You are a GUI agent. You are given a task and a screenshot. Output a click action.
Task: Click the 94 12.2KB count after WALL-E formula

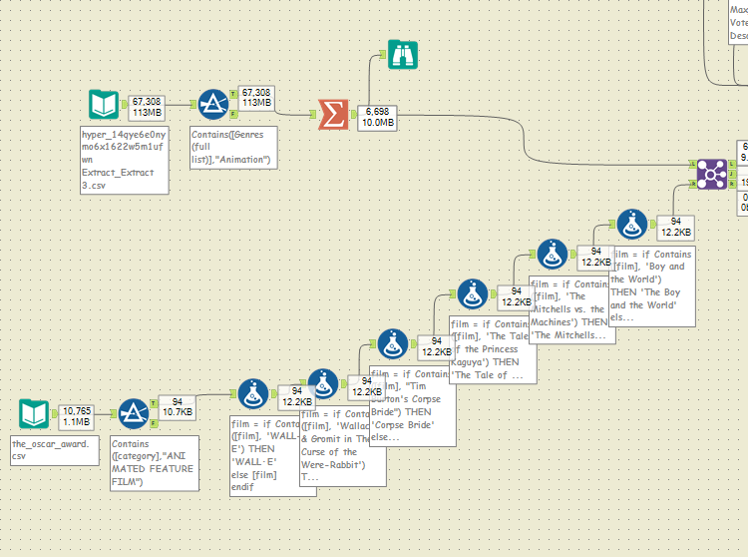point(297,396)
